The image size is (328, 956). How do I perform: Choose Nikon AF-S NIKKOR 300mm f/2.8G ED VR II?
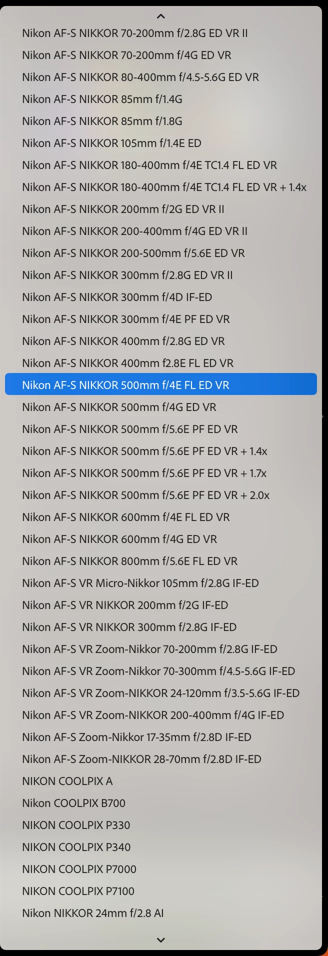click(161, 275)
